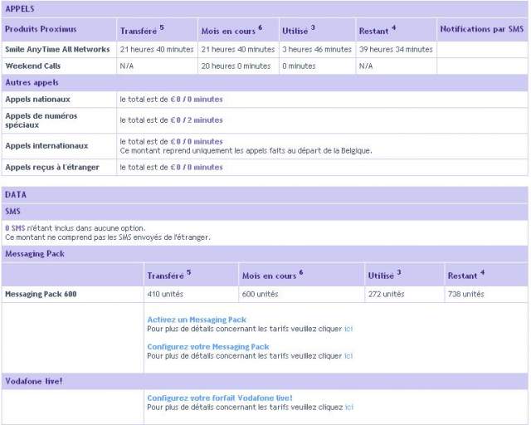Click the '0 SMS' text link
Screen dimensions: 531x425
(x=14, y=228)
